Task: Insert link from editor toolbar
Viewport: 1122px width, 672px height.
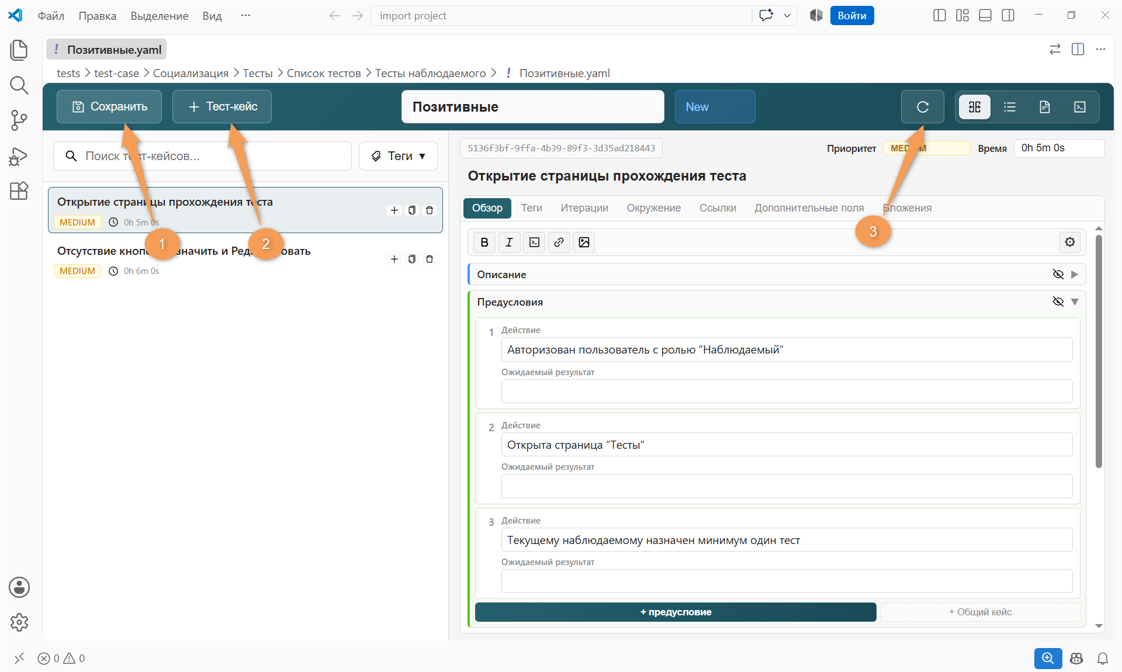Action: (x=559, y=243)
